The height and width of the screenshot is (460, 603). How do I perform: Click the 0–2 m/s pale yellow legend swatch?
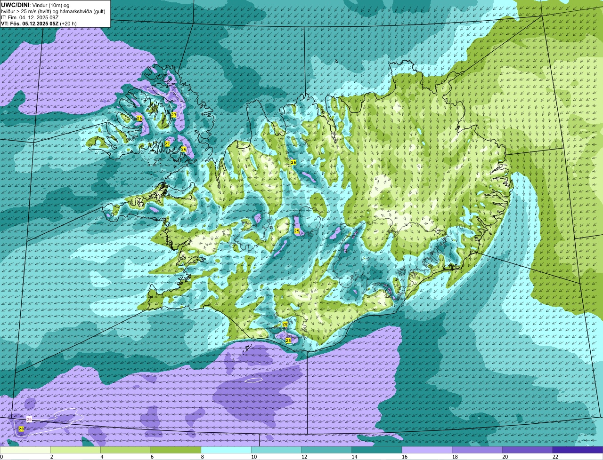[x=25, y=450]
